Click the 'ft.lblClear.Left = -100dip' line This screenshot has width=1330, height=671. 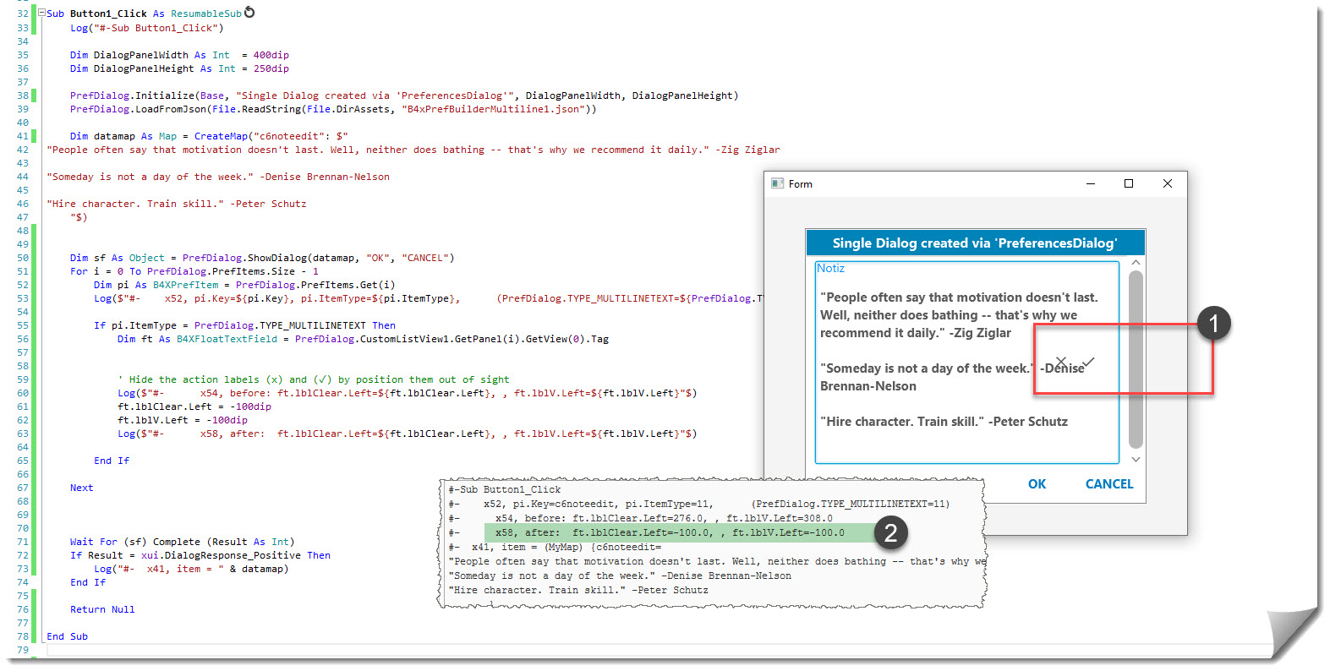[x=194, y=406]
